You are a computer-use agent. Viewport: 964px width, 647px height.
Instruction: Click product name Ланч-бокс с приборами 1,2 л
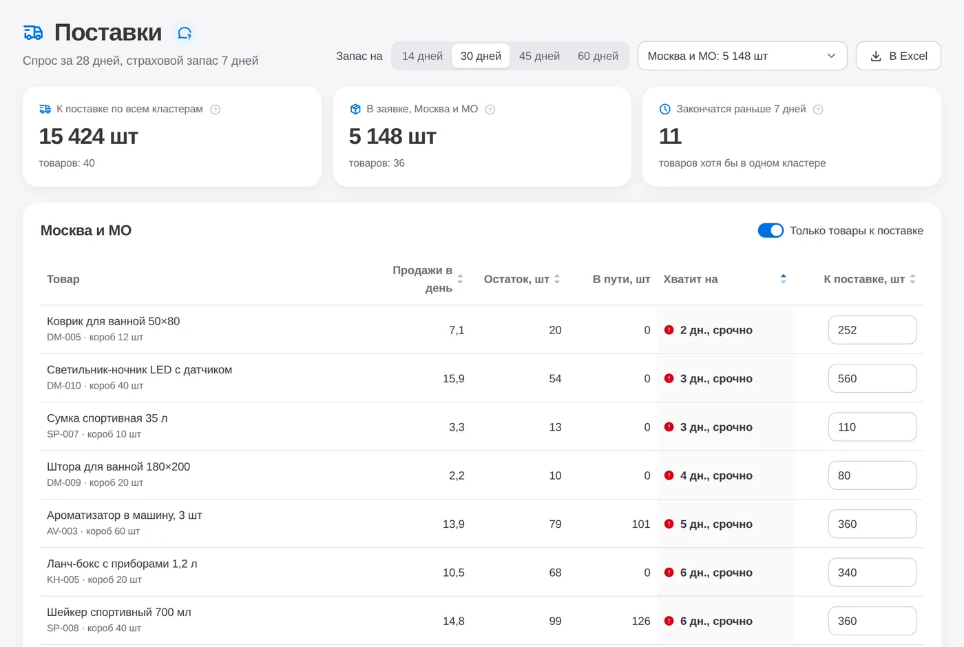[122, 564]
